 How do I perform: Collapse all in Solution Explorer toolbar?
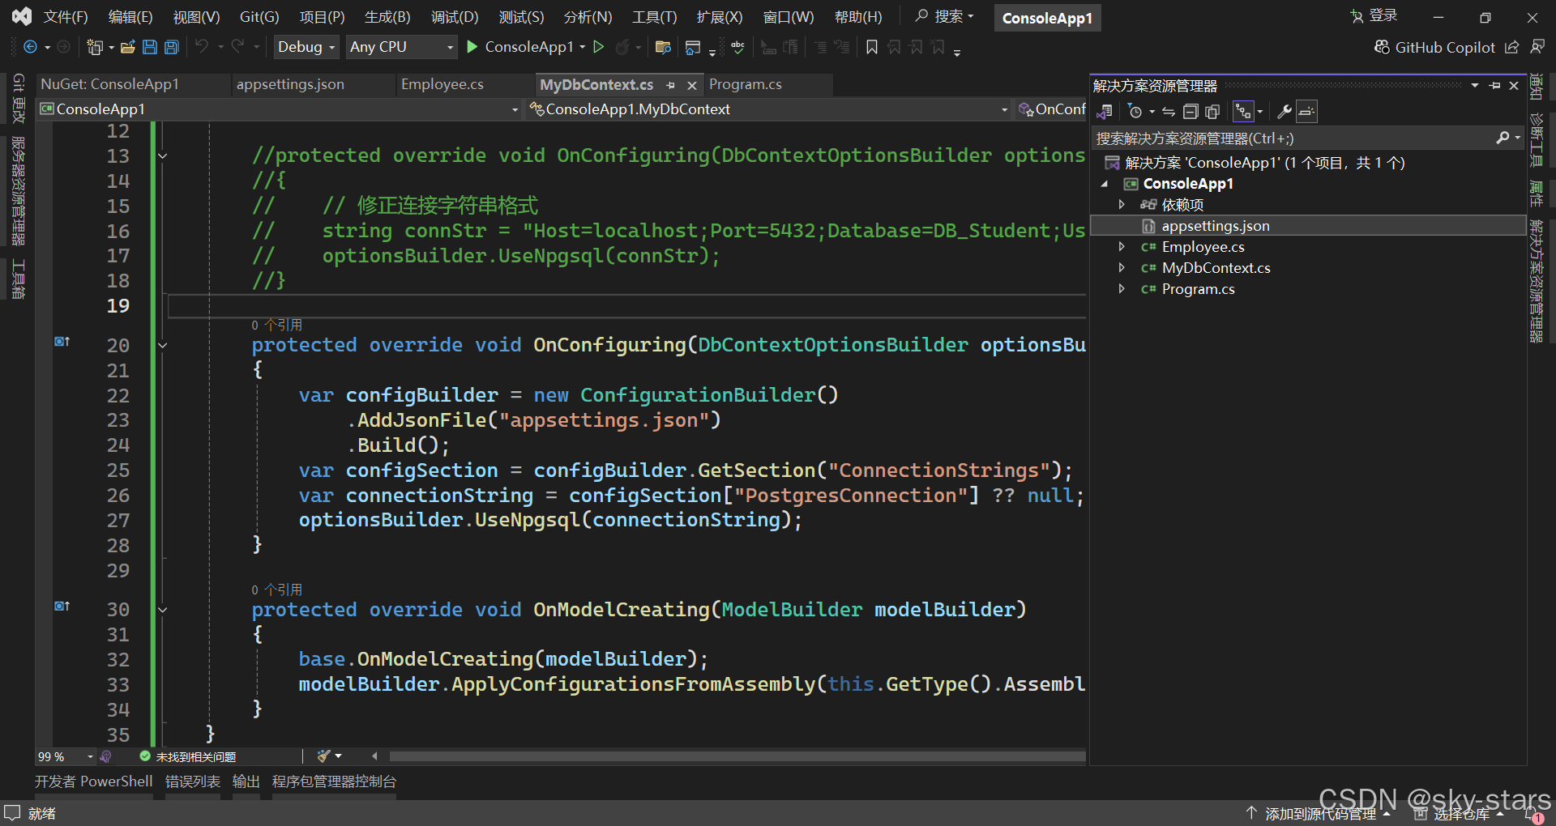point(1191,112)
